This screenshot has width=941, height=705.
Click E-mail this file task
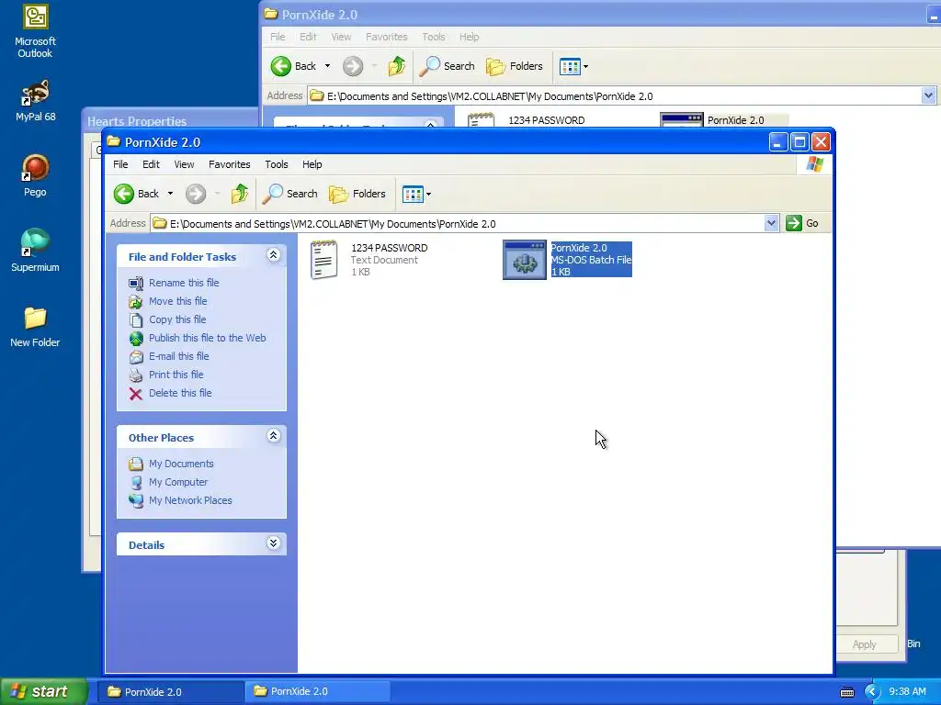click(179, 356)
